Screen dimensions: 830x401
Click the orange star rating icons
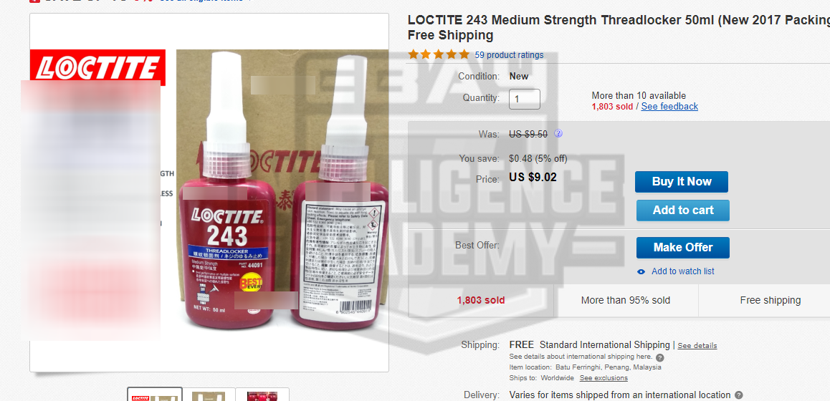click(439, 54)
